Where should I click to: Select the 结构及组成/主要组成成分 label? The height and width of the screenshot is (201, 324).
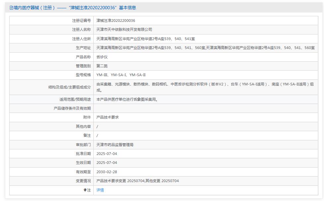(x=69, y=87)
